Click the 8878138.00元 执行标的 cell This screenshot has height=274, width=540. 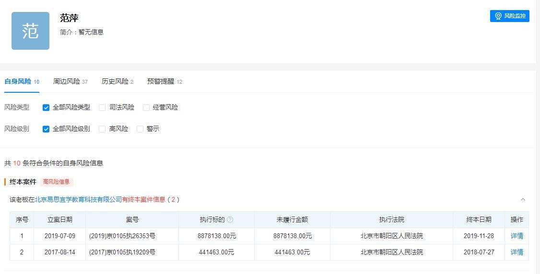pyautogui.click(x=217, y=236)
